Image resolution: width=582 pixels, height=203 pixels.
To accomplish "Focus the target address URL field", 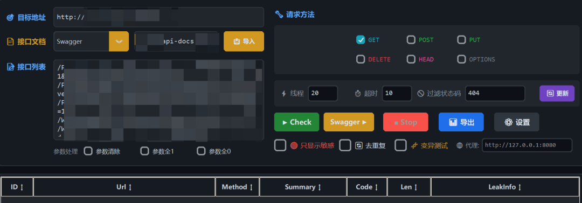I will pyautogui.click(x=158, y=17).
